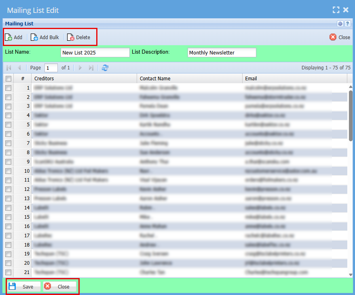Tick the checkbox for row 5

point(8,125)
